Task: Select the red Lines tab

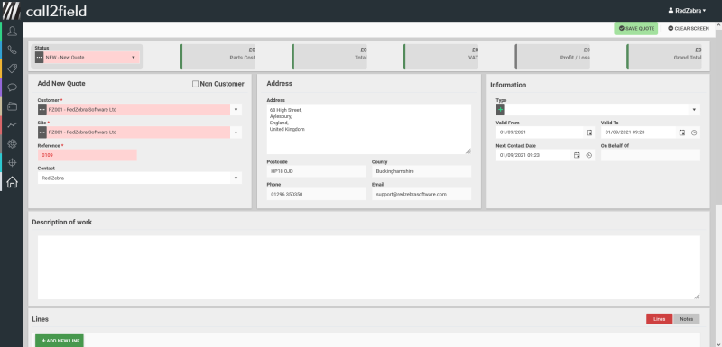Action: click(660, 319)
